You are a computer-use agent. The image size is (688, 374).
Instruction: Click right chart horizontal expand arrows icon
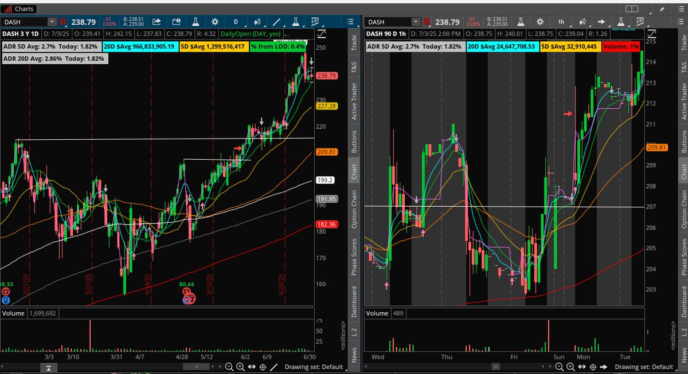[581, 367]
